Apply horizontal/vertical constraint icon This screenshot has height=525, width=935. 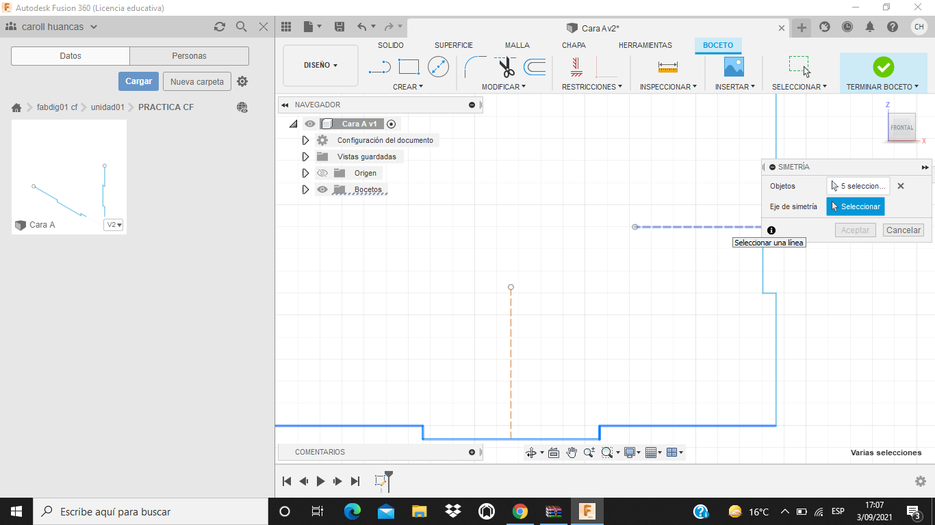click(576, 67)
